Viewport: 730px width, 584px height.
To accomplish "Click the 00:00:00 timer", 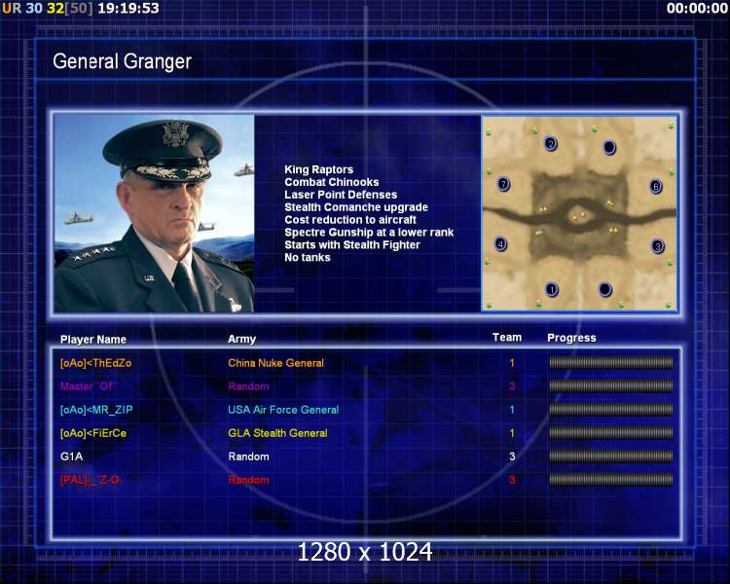I will (x=697, y=8).
